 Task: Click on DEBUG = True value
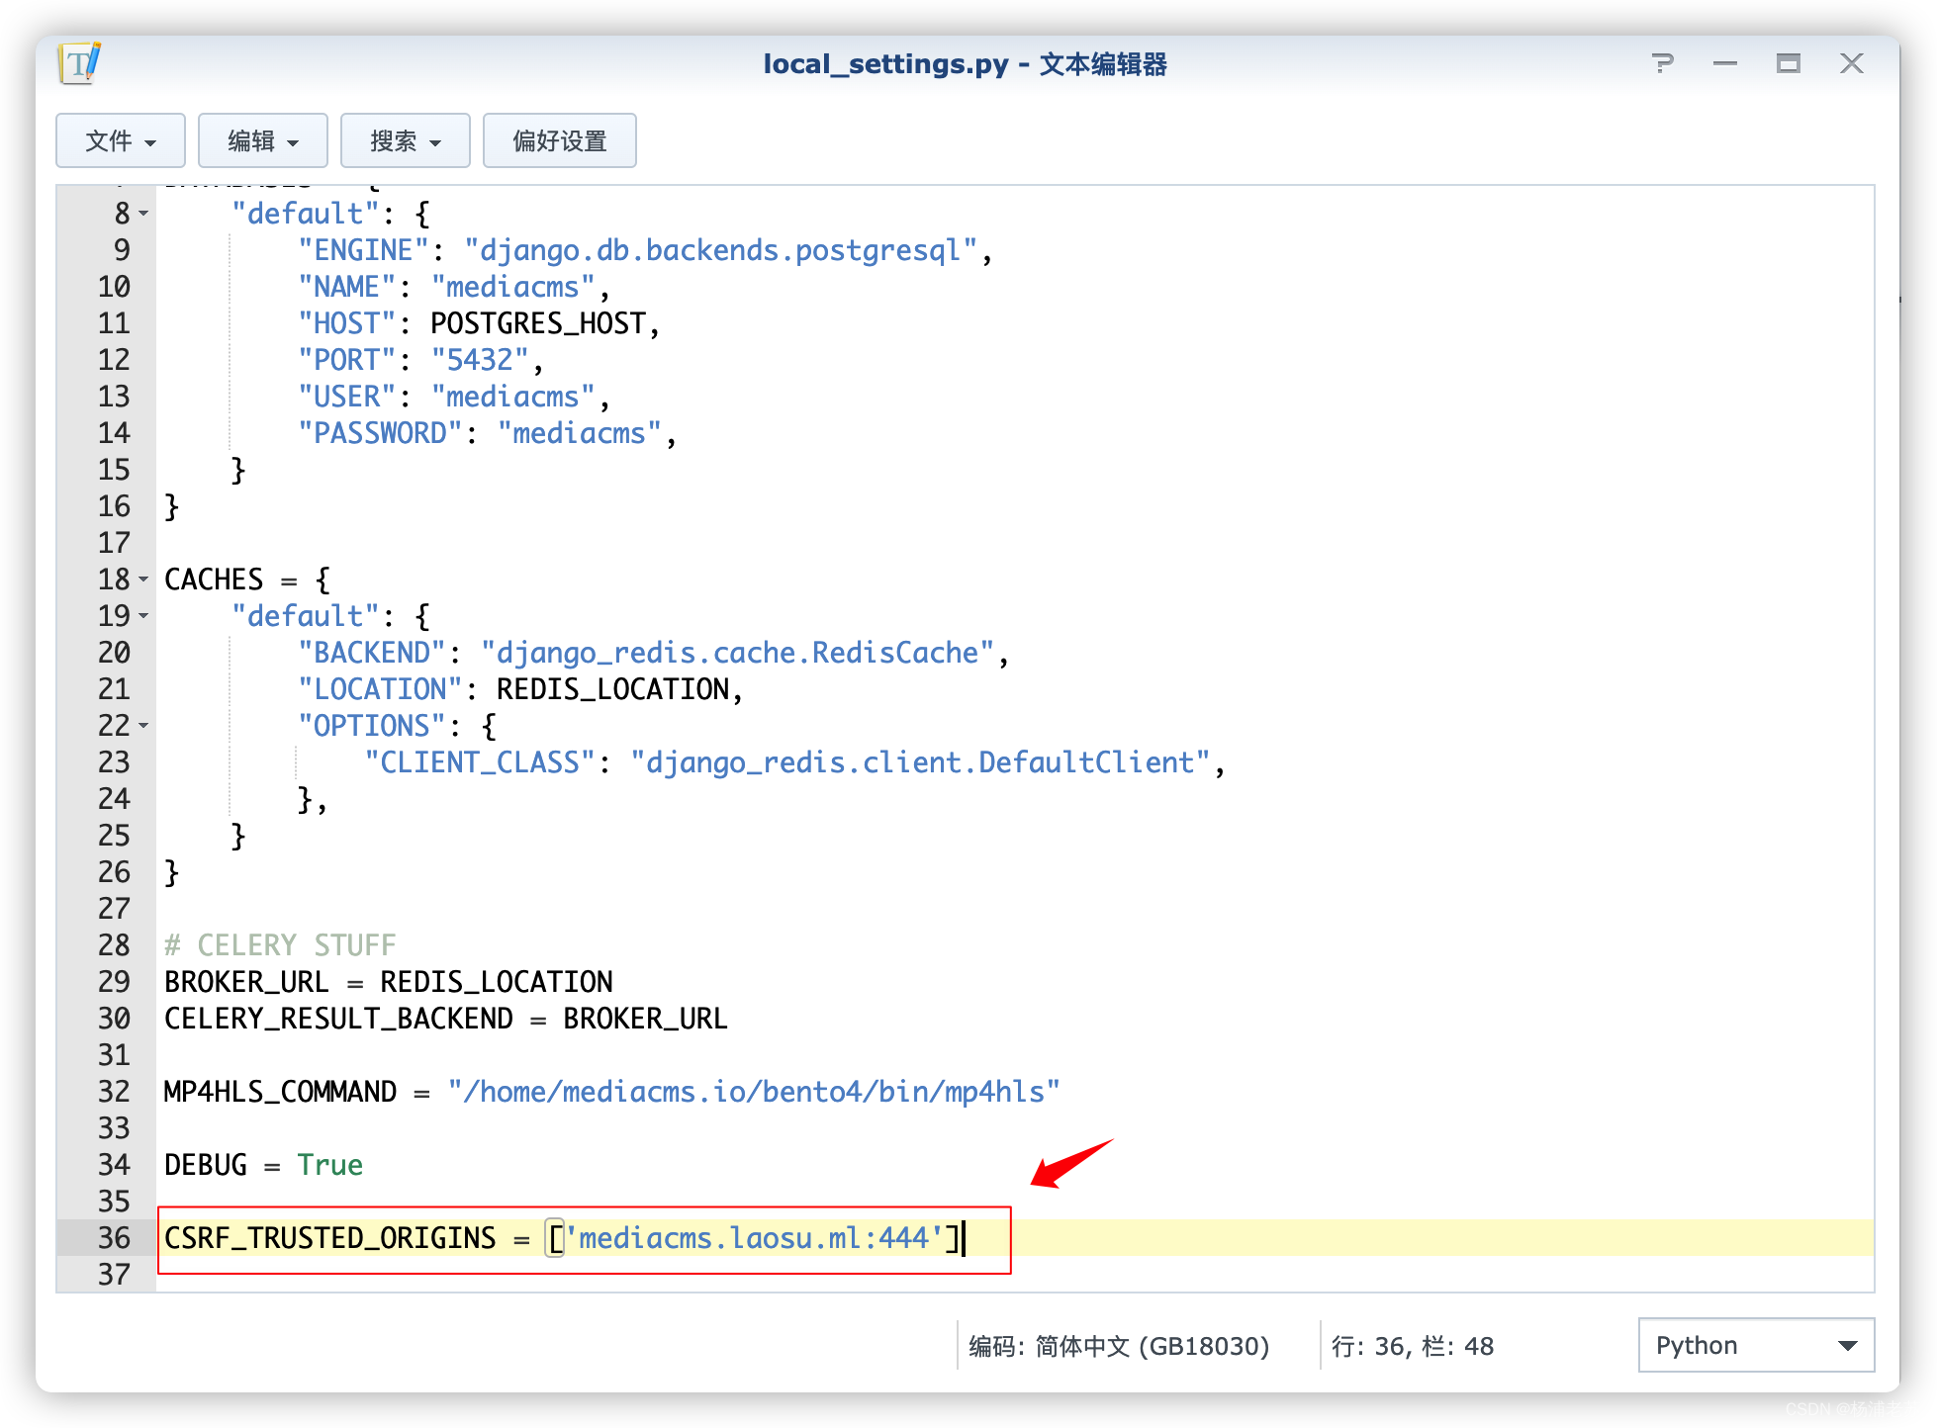tap(329, 1165)
